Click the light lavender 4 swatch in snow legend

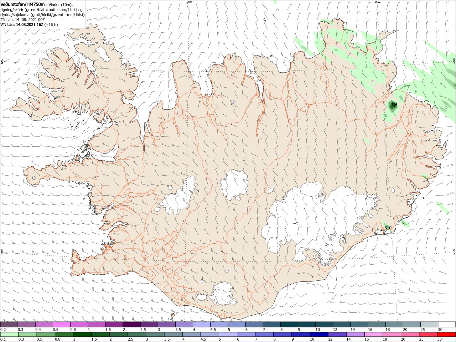[202, 325]
